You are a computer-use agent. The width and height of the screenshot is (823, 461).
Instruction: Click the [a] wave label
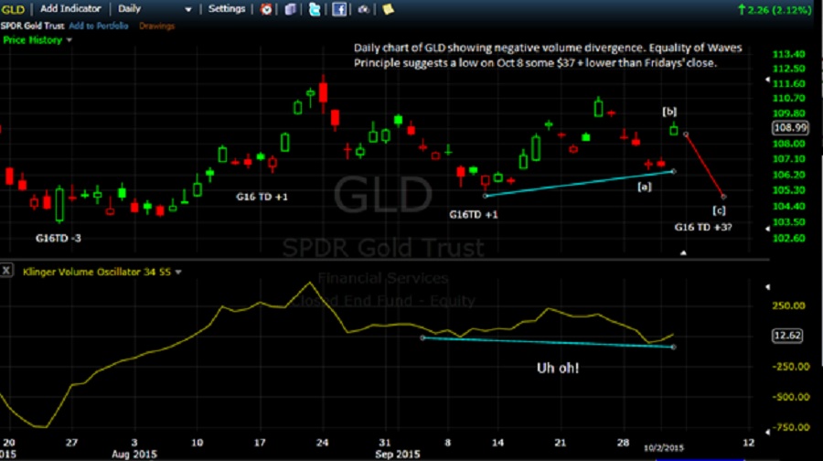click(x=645, y=187)
